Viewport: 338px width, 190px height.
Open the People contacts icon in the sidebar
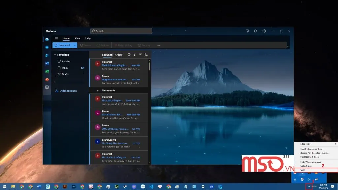click(x=47, y=55)
